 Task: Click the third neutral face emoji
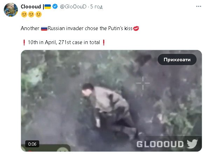(39, 14)
